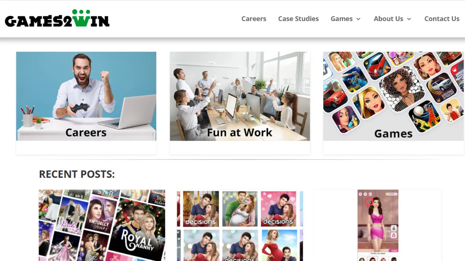Open the Case Studies menu item

[298, 18]
